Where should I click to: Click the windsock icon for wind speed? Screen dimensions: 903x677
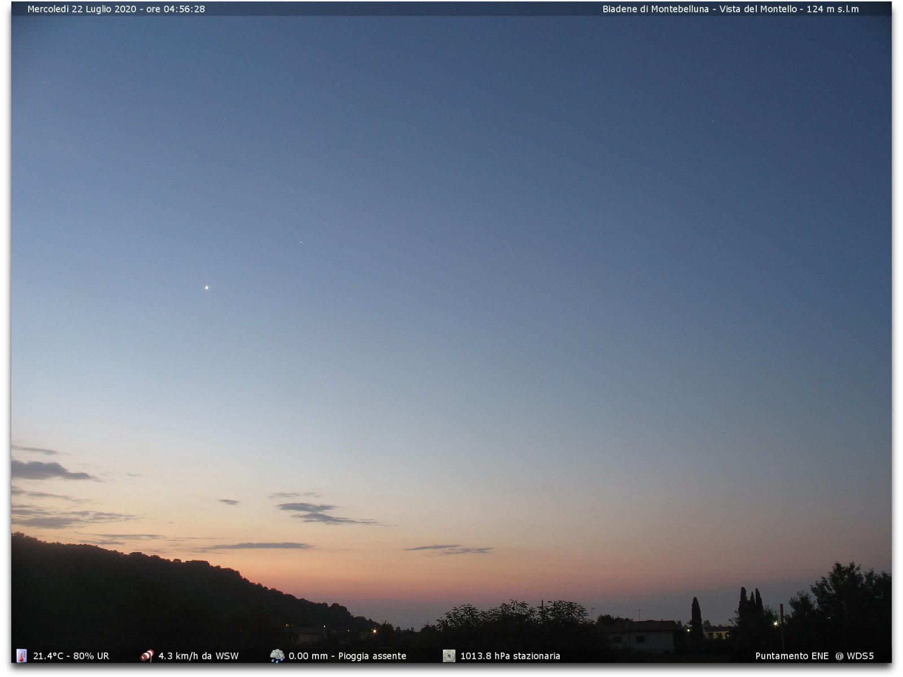pos(147,656)
